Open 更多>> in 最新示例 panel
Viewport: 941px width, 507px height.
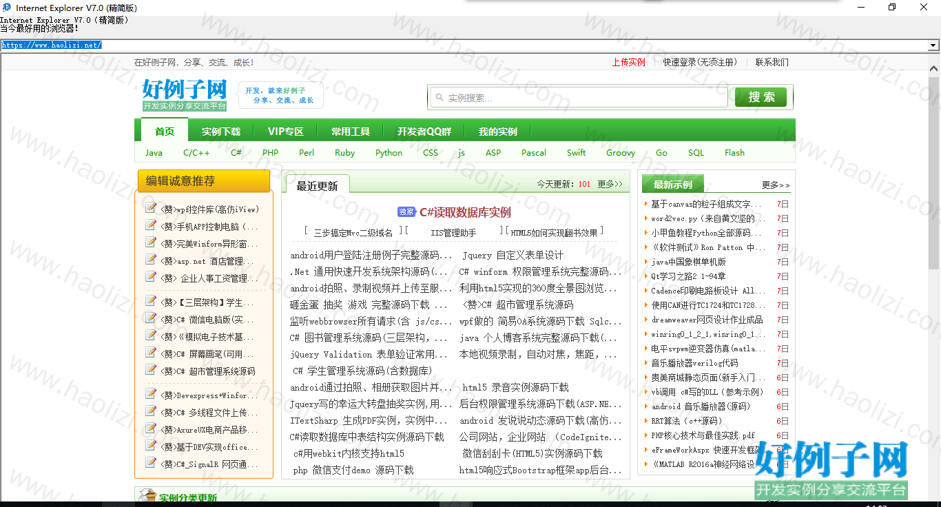coord(776,185)
